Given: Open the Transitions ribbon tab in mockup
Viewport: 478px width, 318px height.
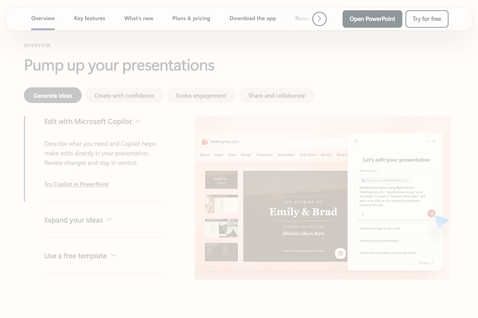Looking at the screenshot, I should [264, 155].
